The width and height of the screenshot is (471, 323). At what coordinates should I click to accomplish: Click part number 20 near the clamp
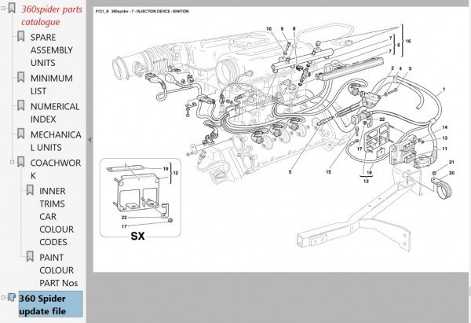[x=451, y=173]
